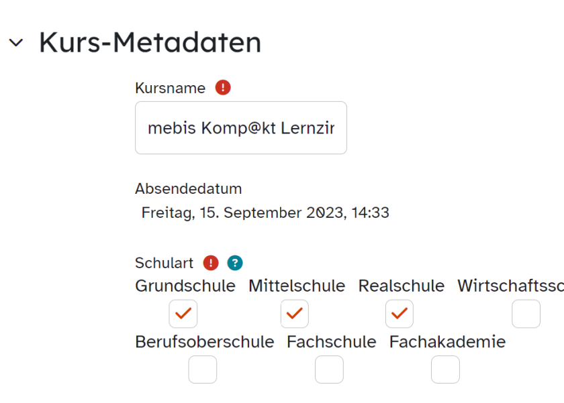564x403 pixels.
Task: Select the Fachschule checkbox
Action: pos(329,369)
